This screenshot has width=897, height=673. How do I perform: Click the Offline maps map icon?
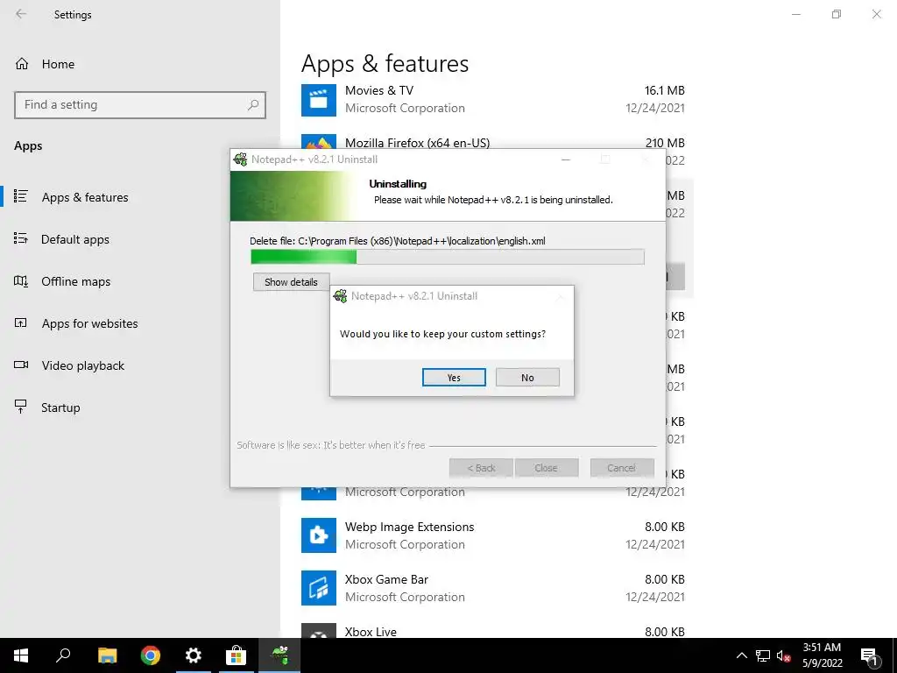coord(21,281)
